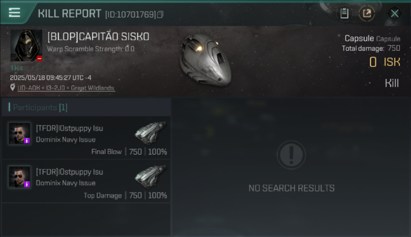Click the red minus standing badge

(x=39, y=58)
